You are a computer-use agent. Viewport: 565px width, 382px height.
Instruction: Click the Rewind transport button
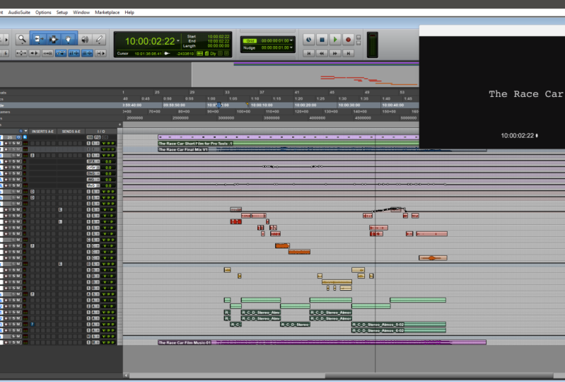pos(322,53)
